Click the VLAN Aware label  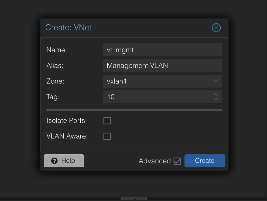click(67, 136)
